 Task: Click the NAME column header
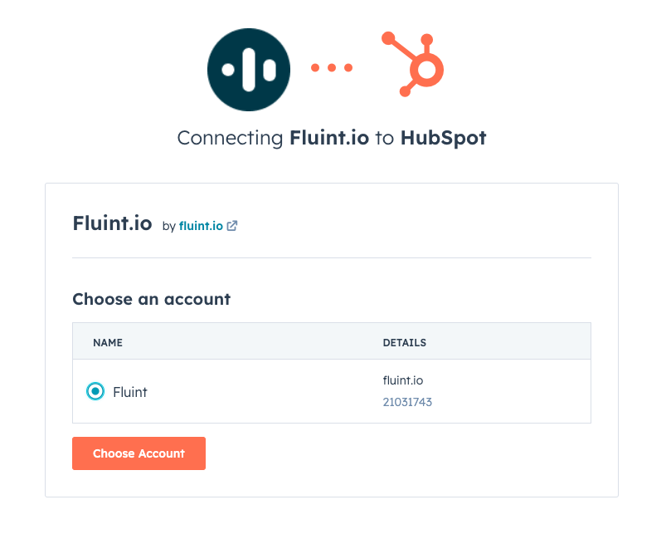coord(108,342)
